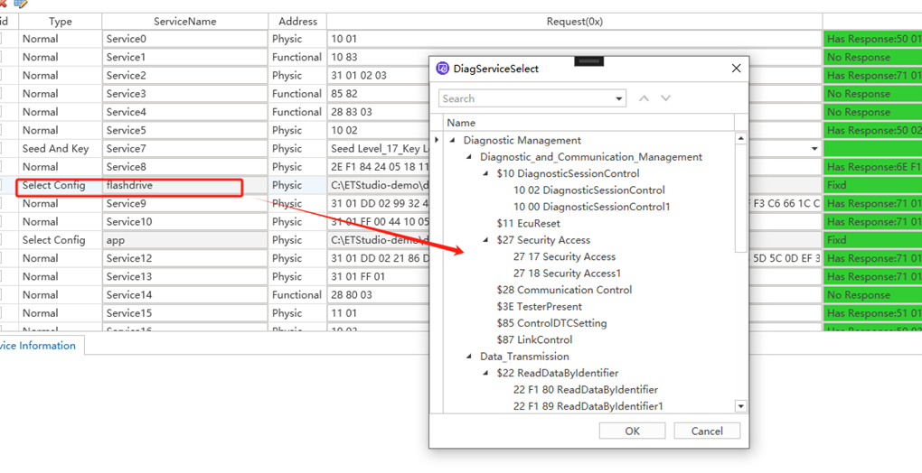
Task: Close the DiagServiceSelect dialog
Action: click(736, 69)
